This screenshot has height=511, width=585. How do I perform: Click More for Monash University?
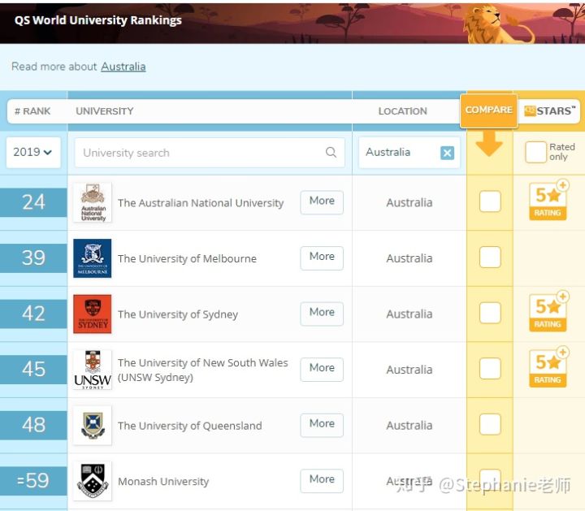tap(322, 480)
